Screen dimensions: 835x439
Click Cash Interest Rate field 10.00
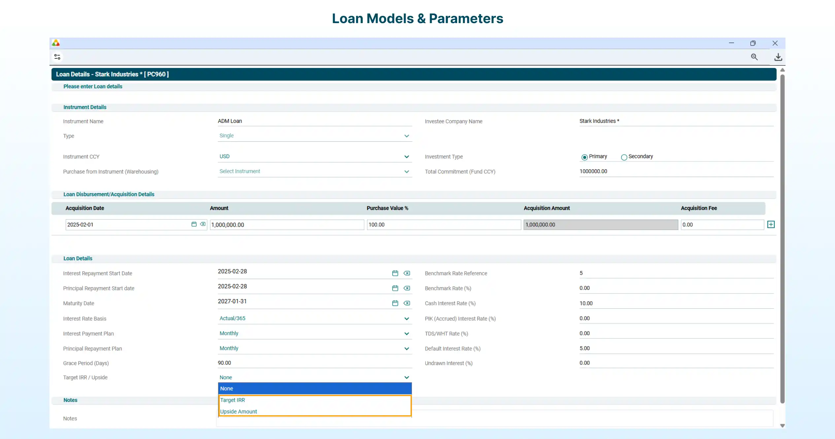[x=676, y=303]
